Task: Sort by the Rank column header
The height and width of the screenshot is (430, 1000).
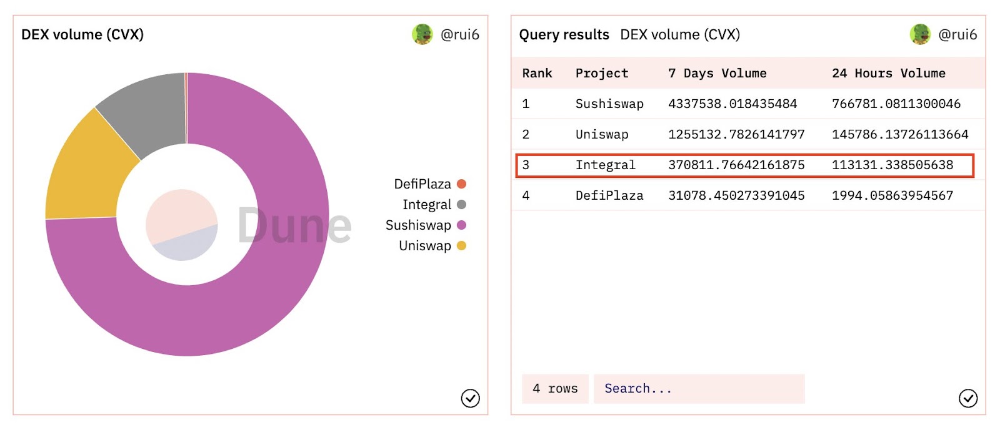Action: 537,73
